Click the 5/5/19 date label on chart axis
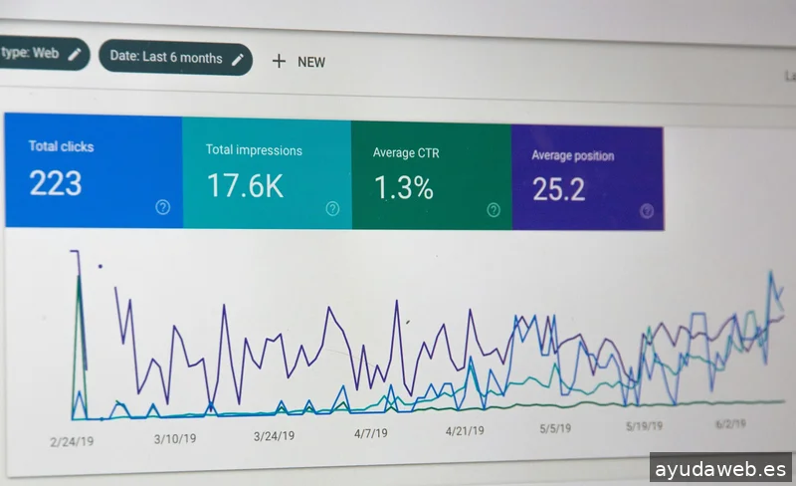 pos(554,429)
